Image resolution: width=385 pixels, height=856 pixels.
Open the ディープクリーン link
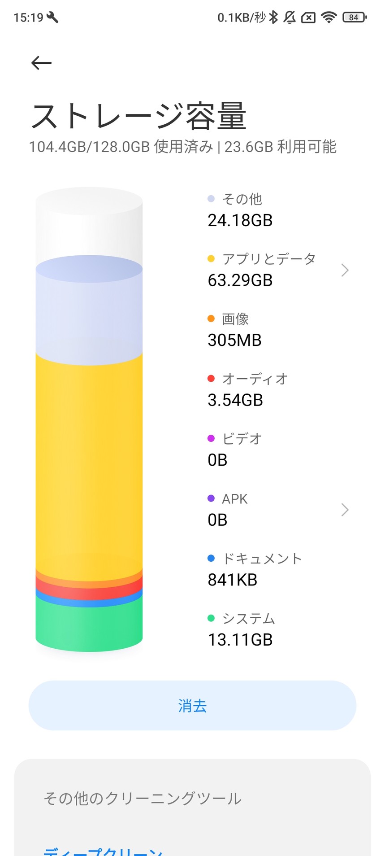pyautogui.click(x=103, y=850)
